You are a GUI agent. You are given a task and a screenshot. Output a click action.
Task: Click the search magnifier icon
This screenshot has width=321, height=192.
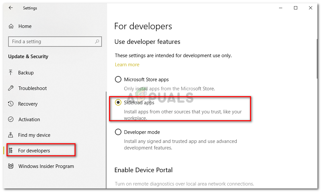pyautogui.click(x=97, y=42)
